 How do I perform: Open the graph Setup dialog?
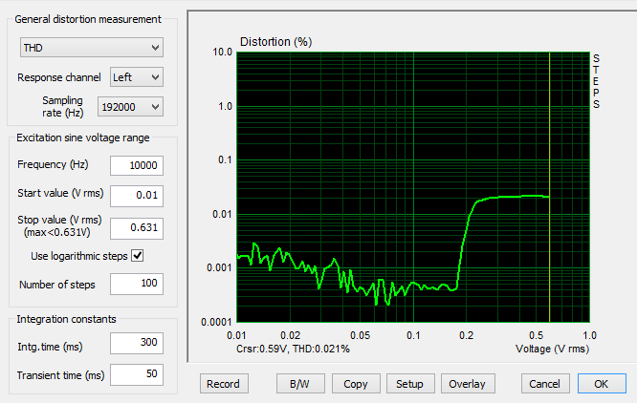(x=410, y=384)
